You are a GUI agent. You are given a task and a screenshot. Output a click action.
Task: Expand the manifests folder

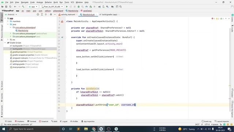8,21
